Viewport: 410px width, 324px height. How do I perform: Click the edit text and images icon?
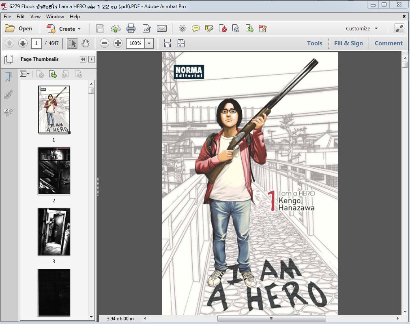(x=147, y=28)
